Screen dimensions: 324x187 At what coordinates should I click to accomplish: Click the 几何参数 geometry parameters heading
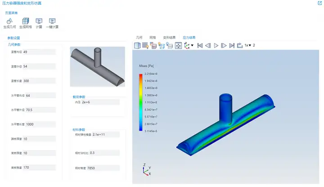click(14, 45)
